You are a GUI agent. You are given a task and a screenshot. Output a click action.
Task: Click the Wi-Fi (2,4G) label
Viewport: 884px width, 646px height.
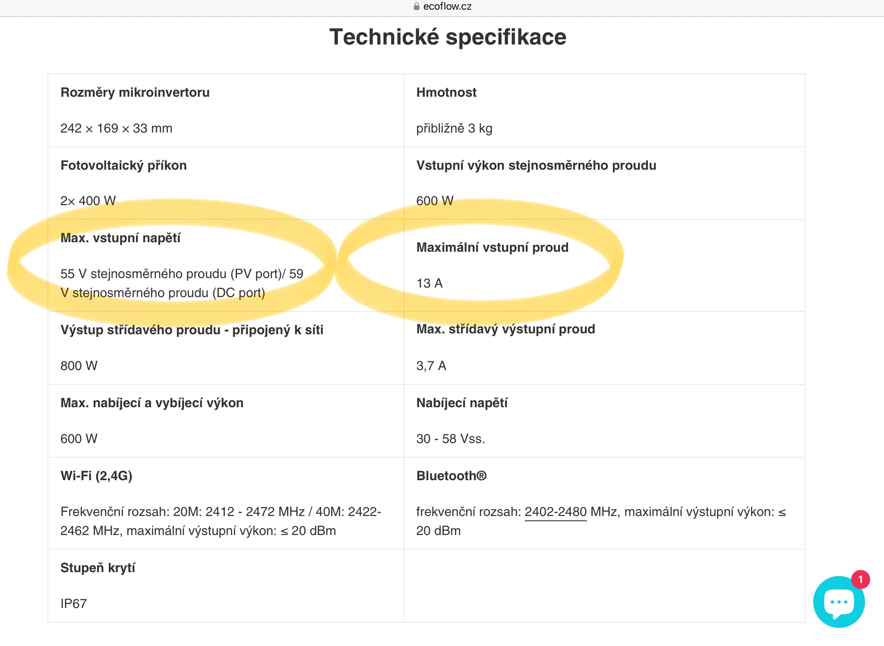96,476
